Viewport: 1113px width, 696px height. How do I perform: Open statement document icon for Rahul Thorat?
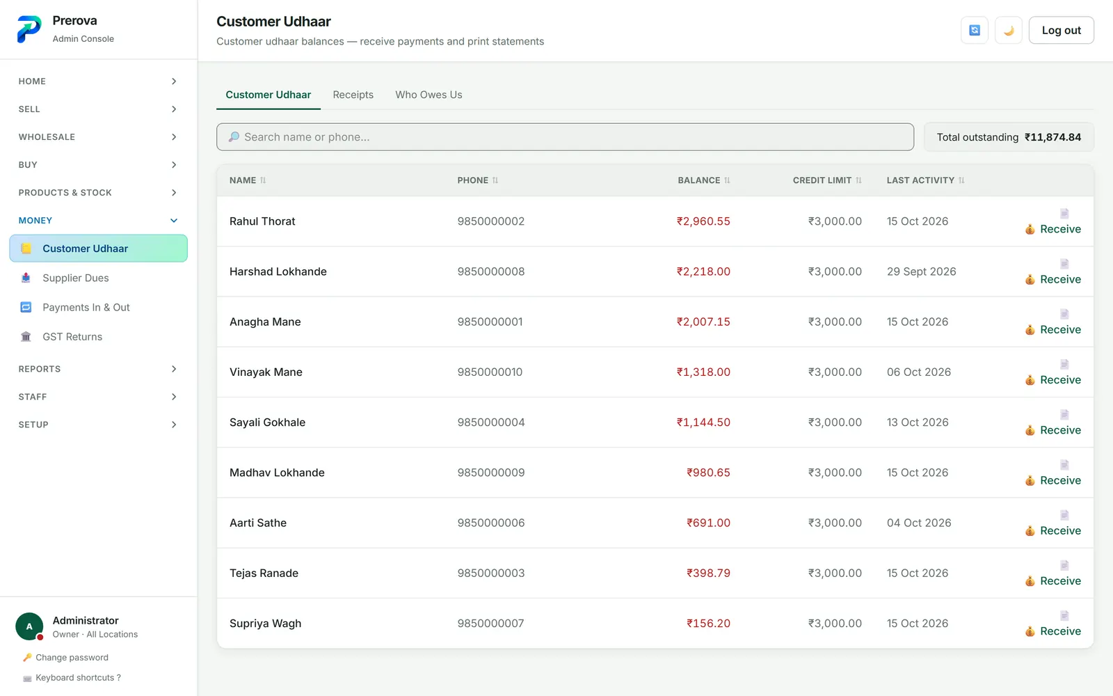pyautogui.click(x=1064, y=213)
